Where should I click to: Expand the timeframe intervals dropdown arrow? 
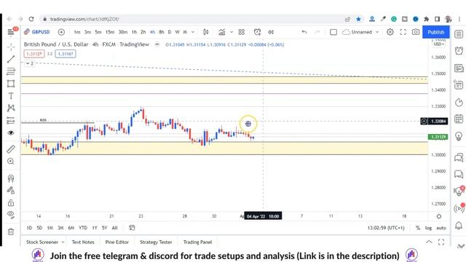point(192,32)
